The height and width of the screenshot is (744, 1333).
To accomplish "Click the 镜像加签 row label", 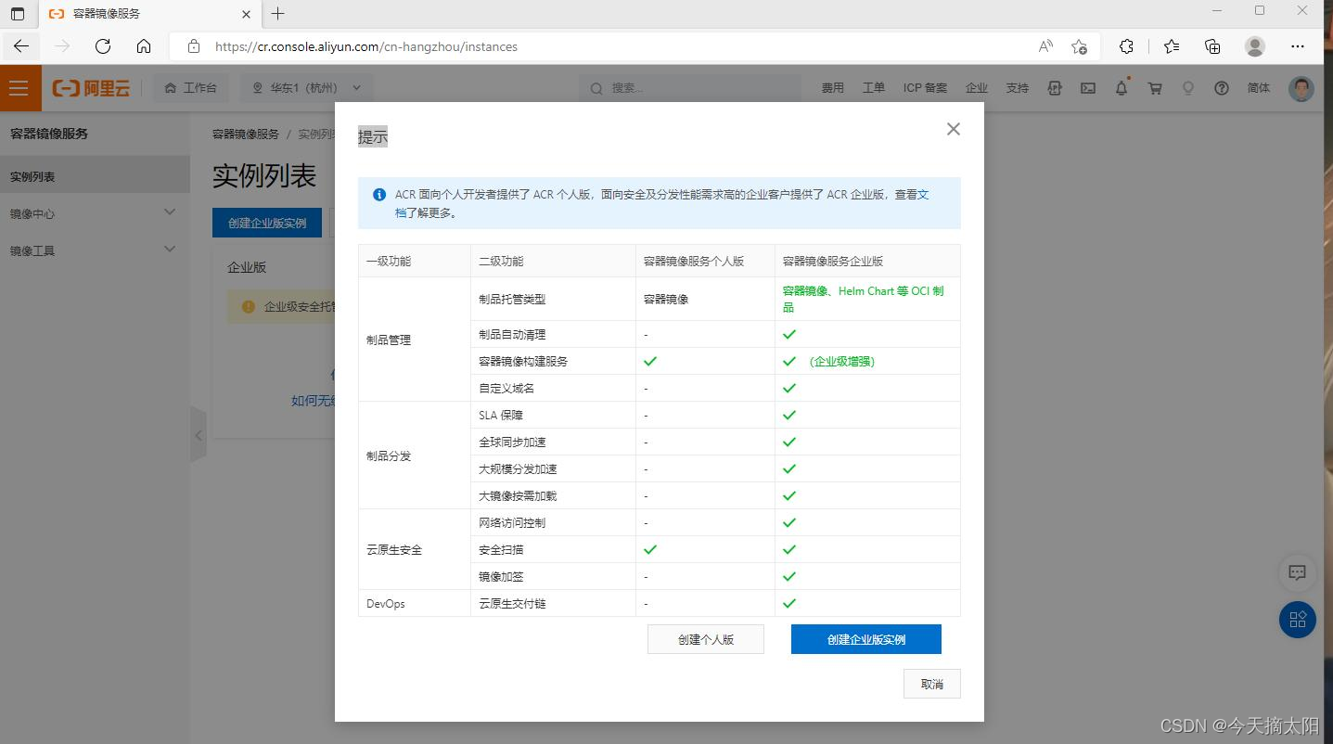I will click(x=501, y=577).
